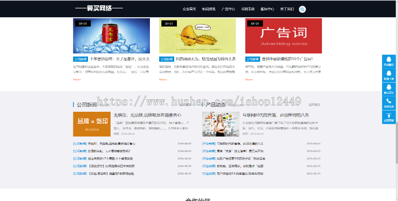
Task: Click 公司新闻 tag on the mango card
Action: 167,59
